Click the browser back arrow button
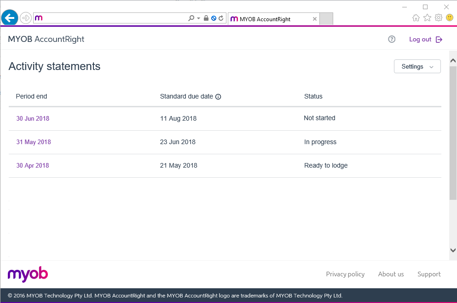Image resolution: width=457 pixels, height=303 pixels. (x=10, y=18)
